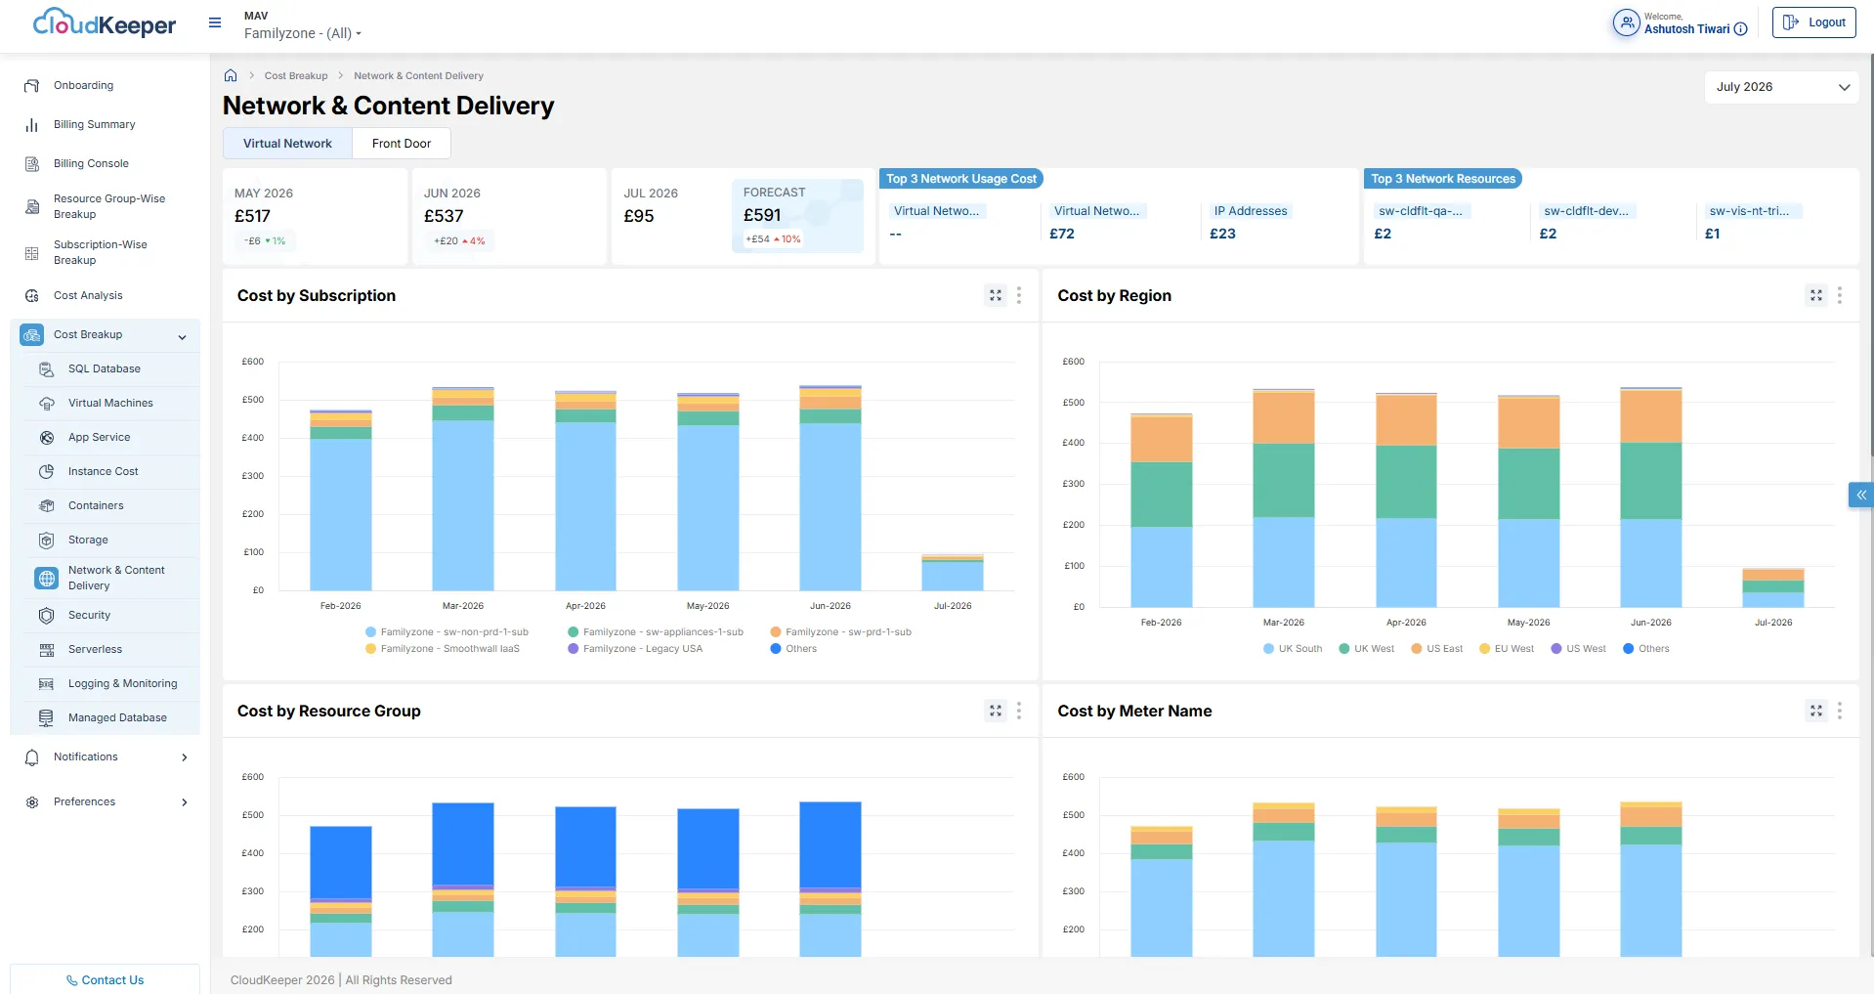Switch to the Front Door tab

(x=402, y=144)
